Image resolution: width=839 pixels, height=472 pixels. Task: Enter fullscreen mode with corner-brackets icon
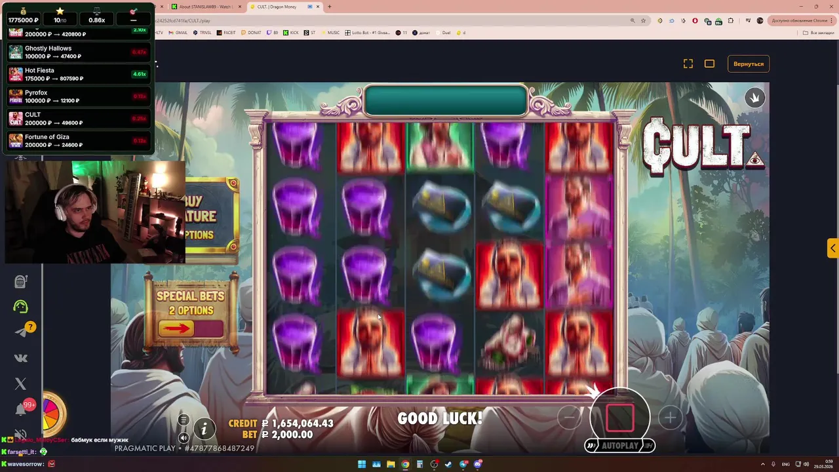pos(688,64)
